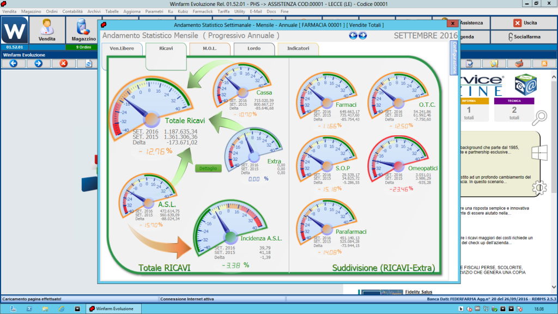Click the -12.76 % Totale Ricavi value

pyautogui.click(x=155, y=152)
